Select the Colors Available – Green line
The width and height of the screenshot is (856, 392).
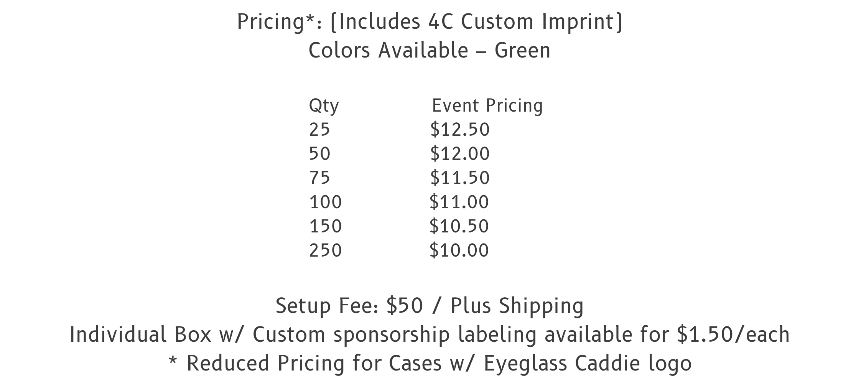(430, 51)
